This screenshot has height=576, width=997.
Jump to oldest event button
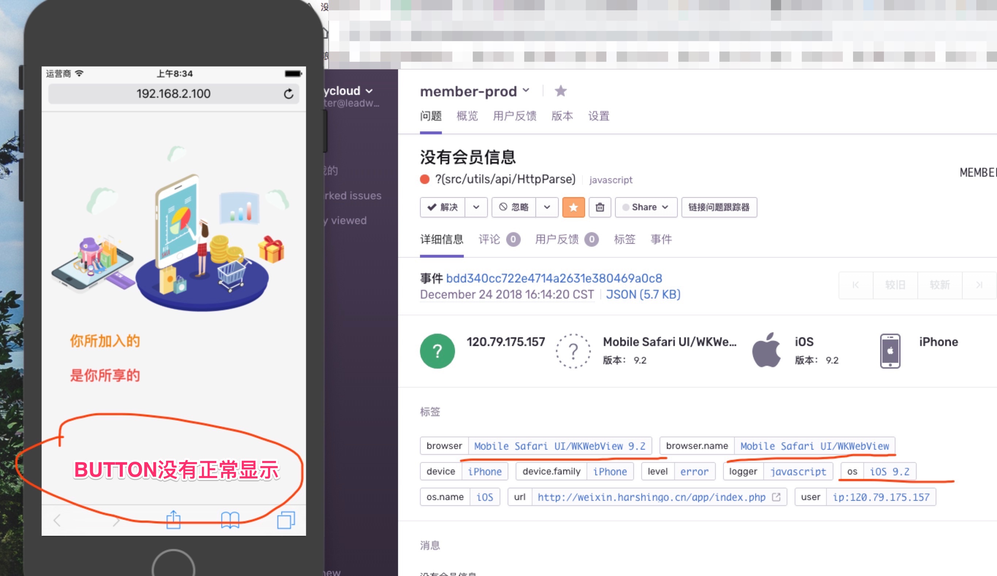click(x=855, y=285)
